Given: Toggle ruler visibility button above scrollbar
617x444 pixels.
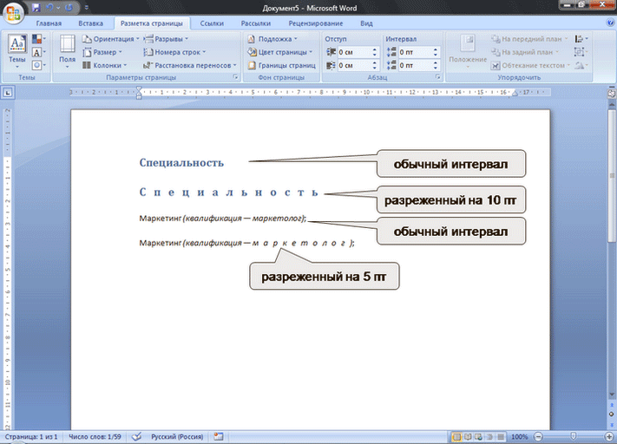Looking at the screenshot, I should coord(612,93).
